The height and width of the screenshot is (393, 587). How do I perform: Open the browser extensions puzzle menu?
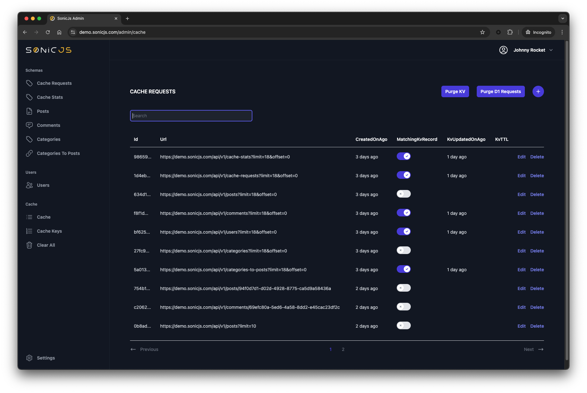pos(510,32)
